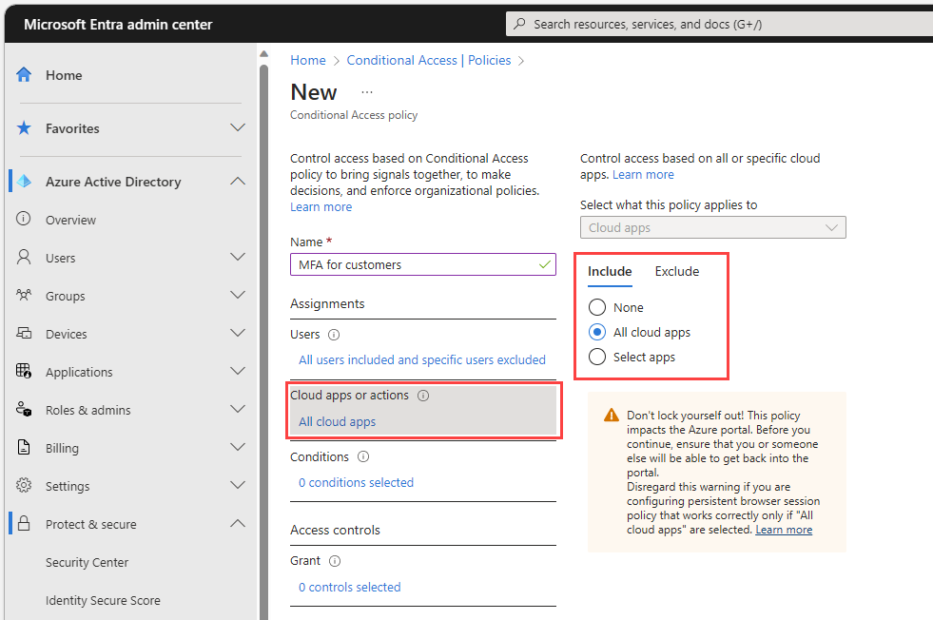933x620 pixels.
Task: Switch to the Exclude tab
Action: click(x=677, y=272)
